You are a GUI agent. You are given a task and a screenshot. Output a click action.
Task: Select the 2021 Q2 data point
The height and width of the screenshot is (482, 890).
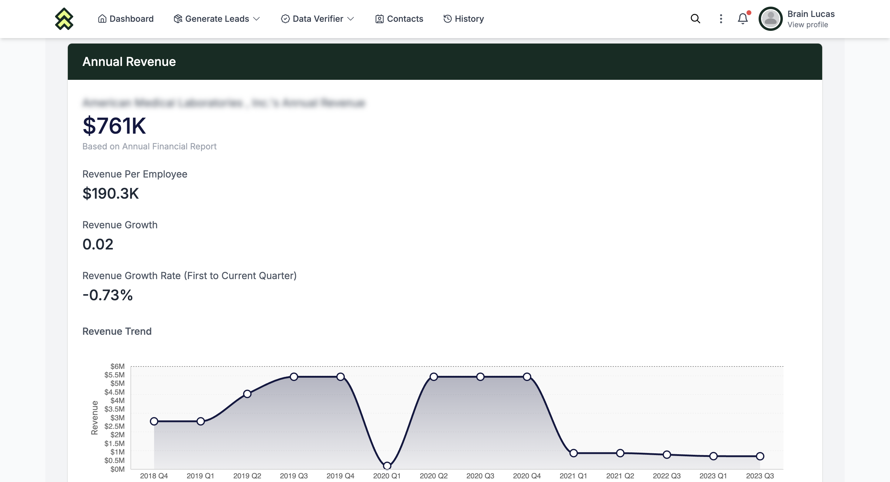tap(620, 453)
